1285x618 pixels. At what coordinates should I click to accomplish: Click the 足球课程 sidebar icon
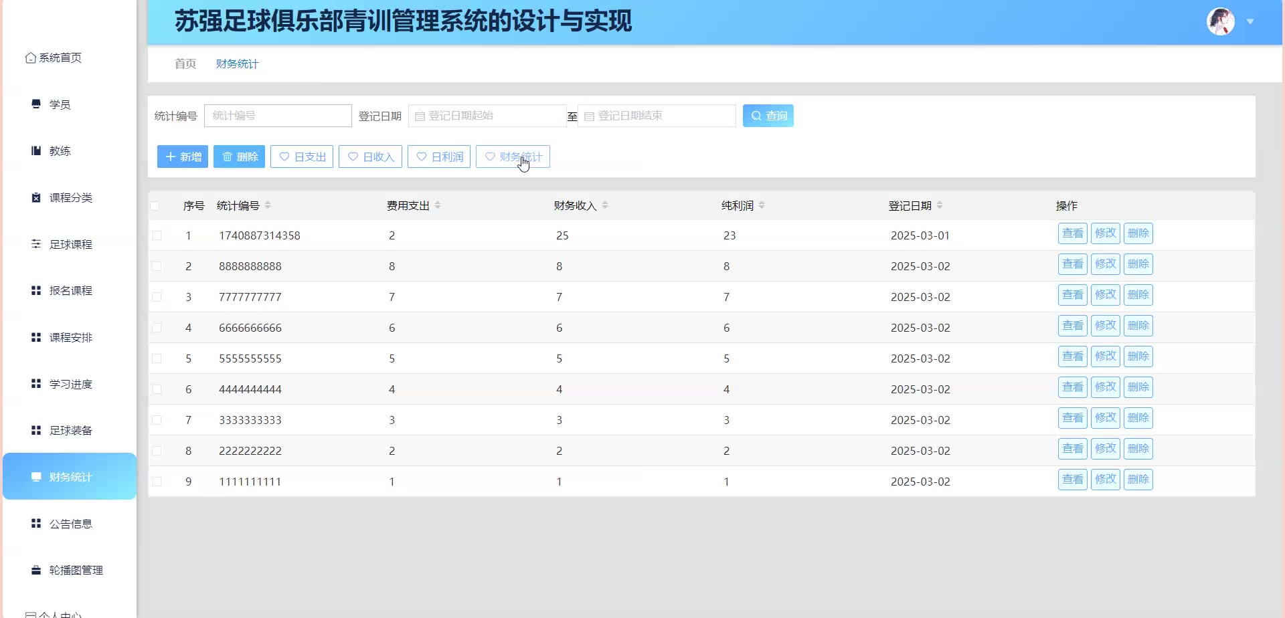pos(36,244)
